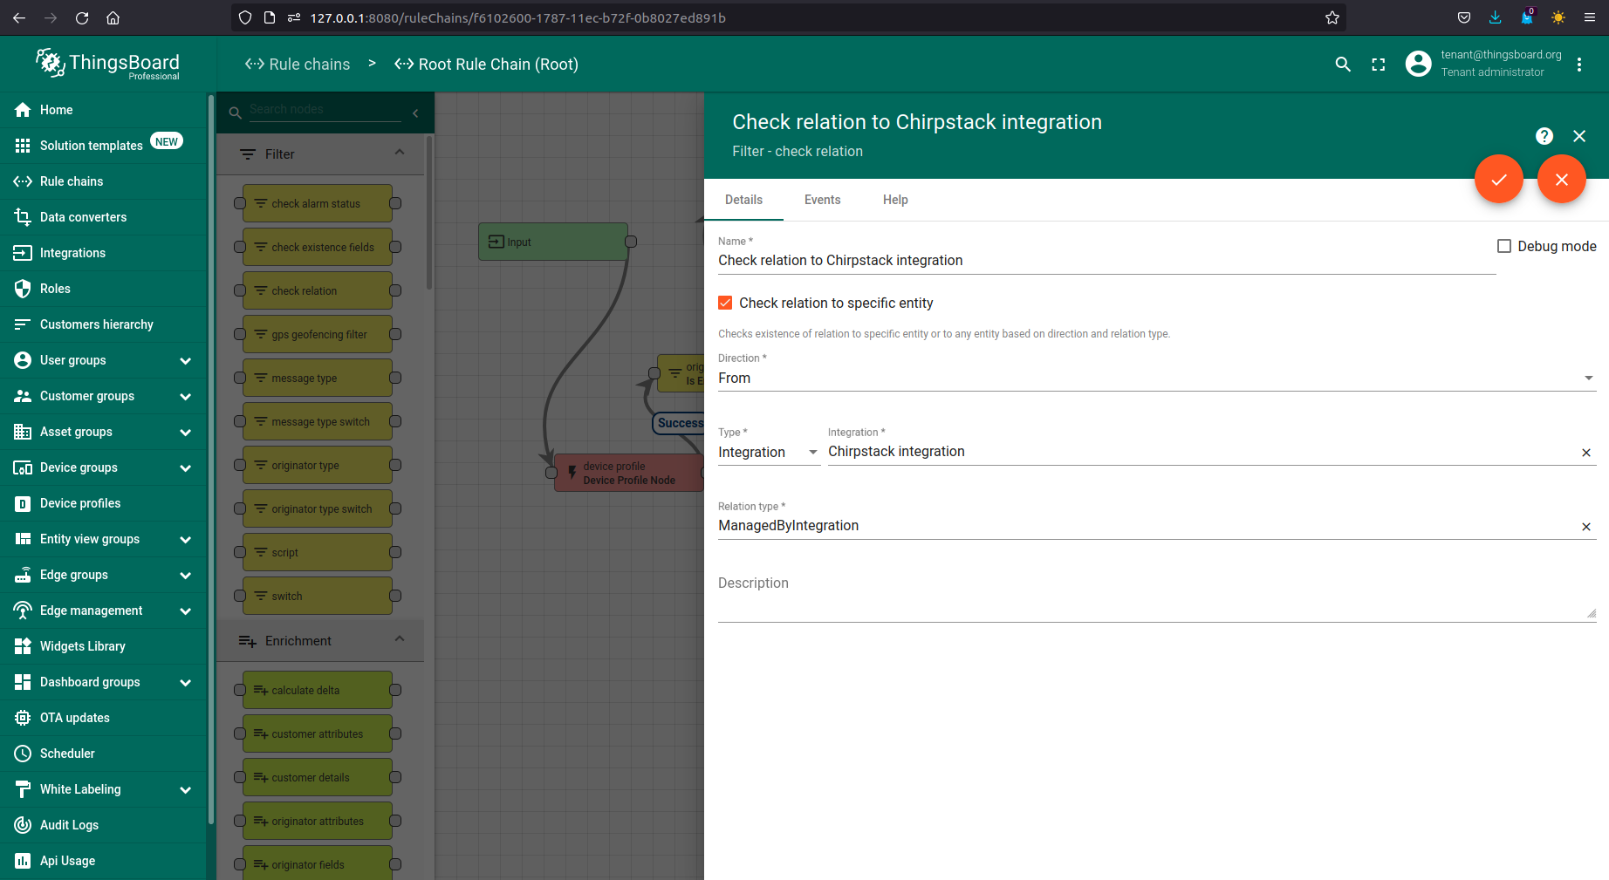Apply changes with orange checkmark button
Viewport: 1609px width, 880px height.
1499,179
